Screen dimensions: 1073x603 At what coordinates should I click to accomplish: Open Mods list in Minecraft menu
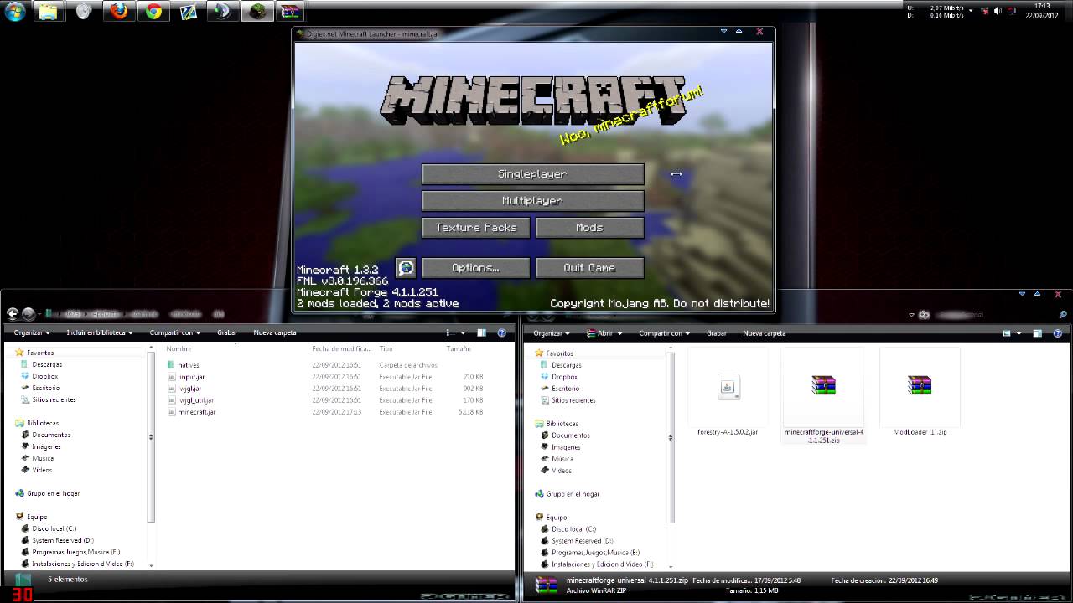(590, 228)
